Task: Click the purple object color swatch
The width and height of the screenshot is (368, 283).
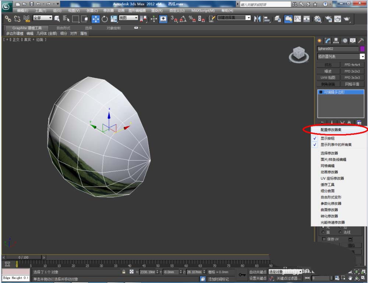Action: click(362, 49)
